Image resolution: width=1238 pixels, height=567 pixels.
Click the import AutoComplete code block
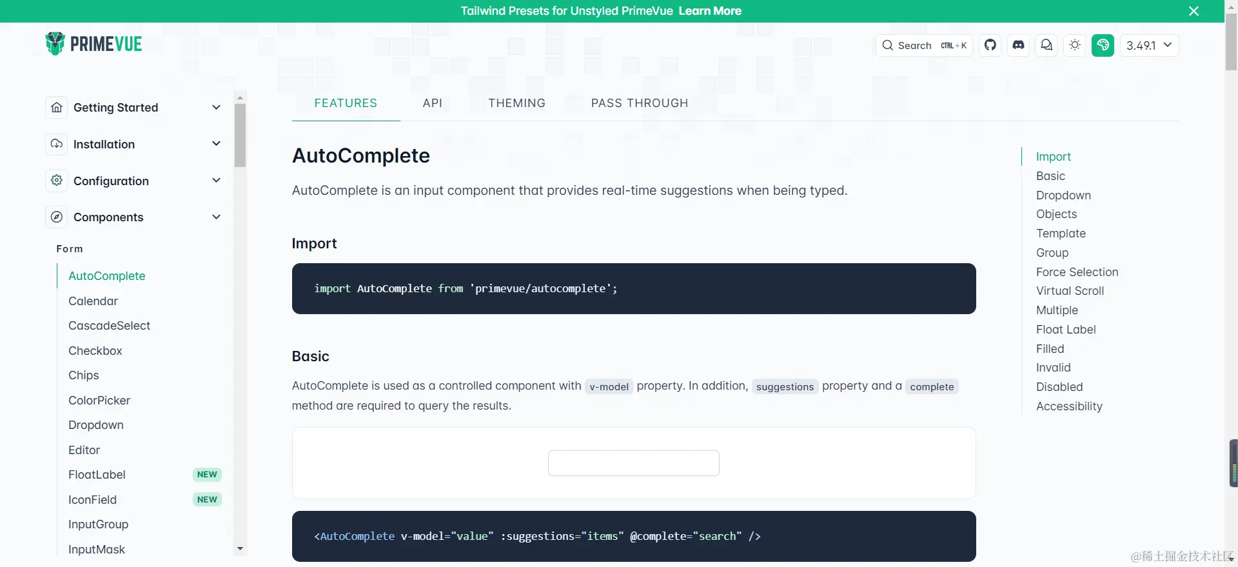(x=634, y=289)
